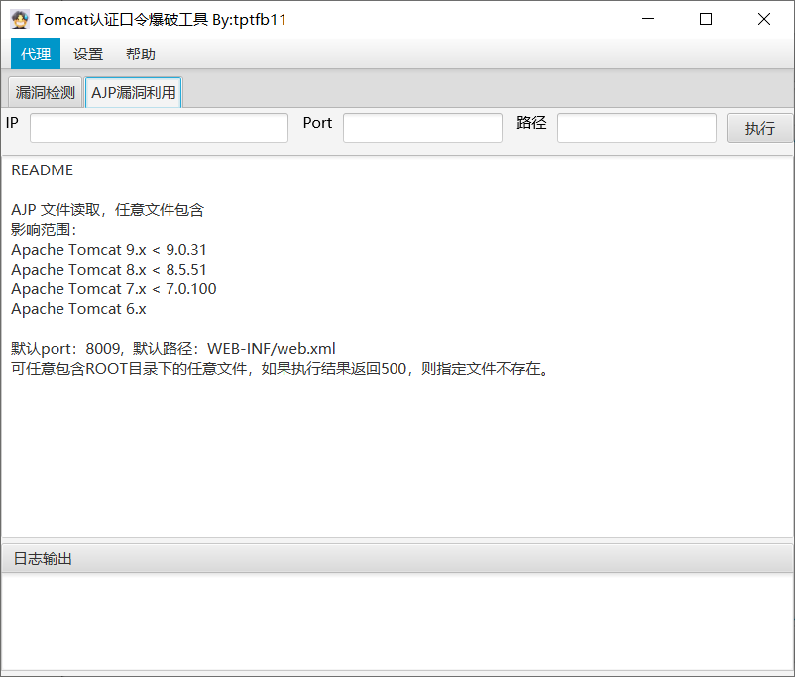Click the '默认port: 8009' text line
The image size is (795, 677).
pyautogui.click(x=173, y=348)
